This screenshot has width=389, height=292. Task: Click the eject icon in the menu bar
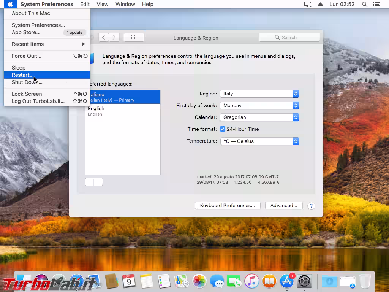[x=321, y=4]
